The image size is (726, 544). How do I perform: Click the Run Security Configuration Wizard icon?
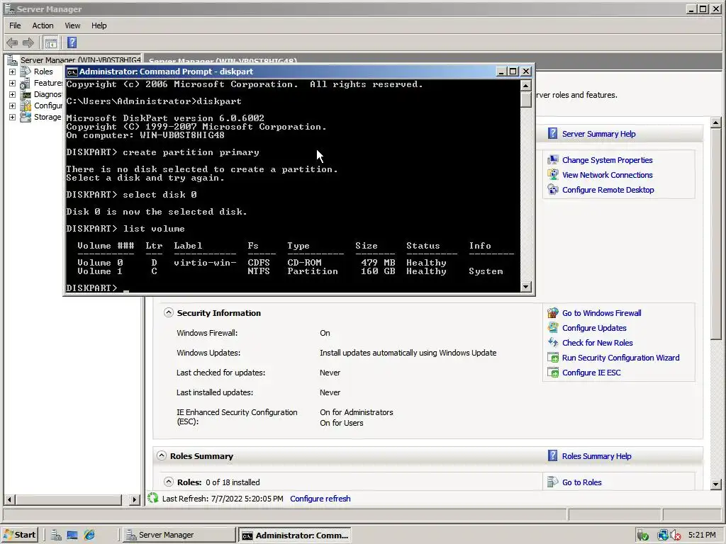553,358
